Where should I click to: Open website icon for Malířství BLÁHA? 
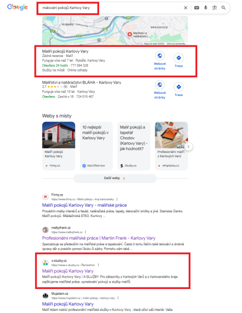tap(160, 85)
